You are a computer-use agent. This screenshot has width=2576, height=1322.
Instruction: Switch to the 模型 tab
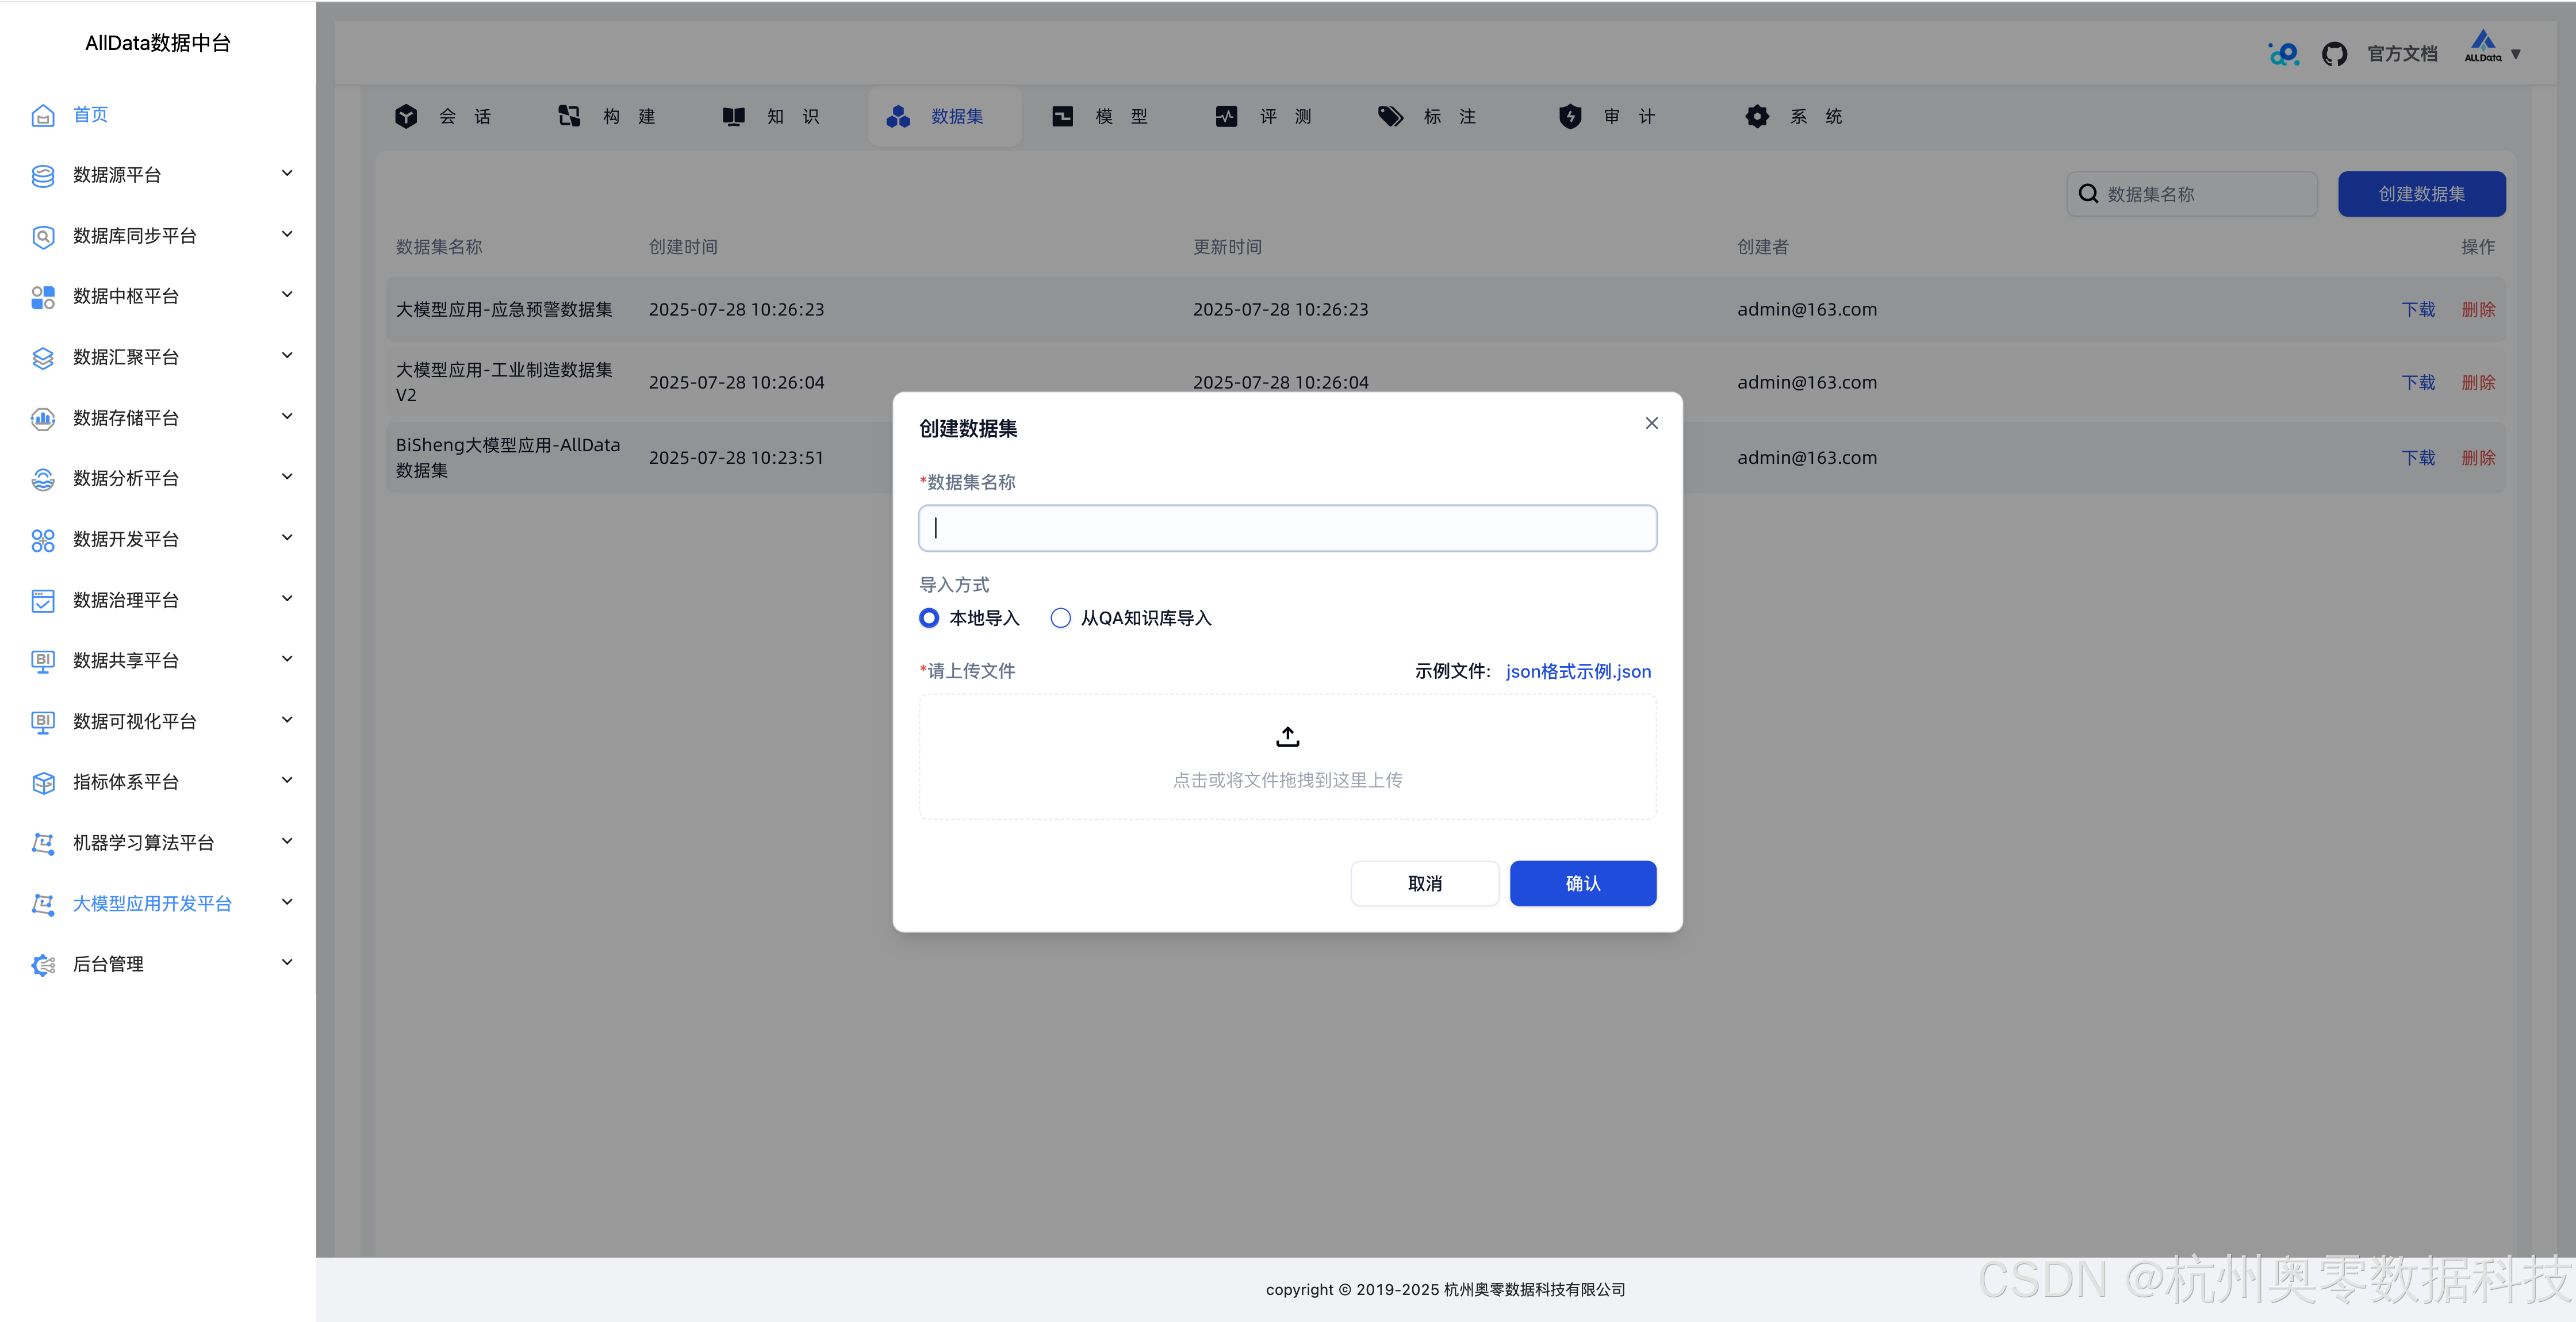point(1100,116)
